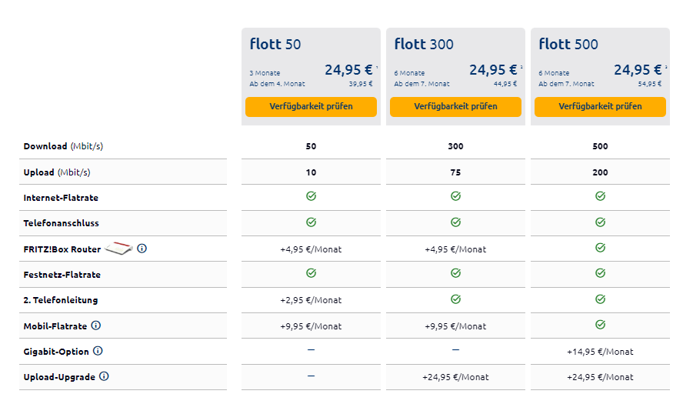The width and height of the screenshot is (683, 394).
Task: Click info icon next to Upload-Upgrade
Action: click(x=104, y=376)
